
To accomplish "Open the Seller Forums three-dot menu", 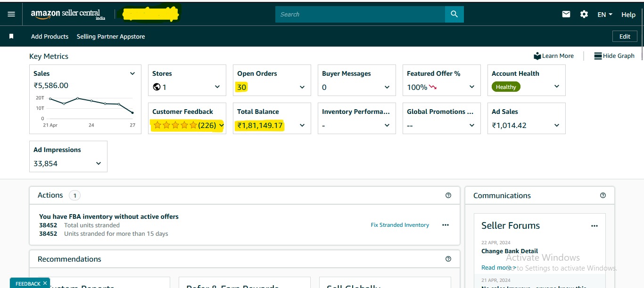I will pyautogui.click(x=594, y=226).
